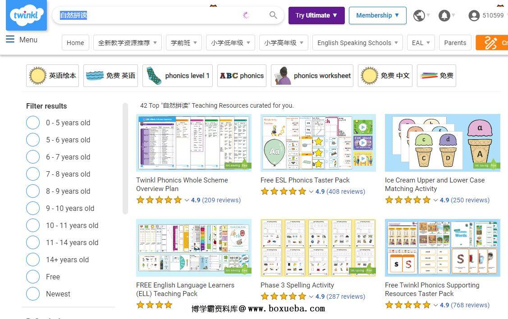The height and width of the screenshot is (319, 508).
Task: Select the 9 - 10 years old filter
Action: click(x=33, y=208)
